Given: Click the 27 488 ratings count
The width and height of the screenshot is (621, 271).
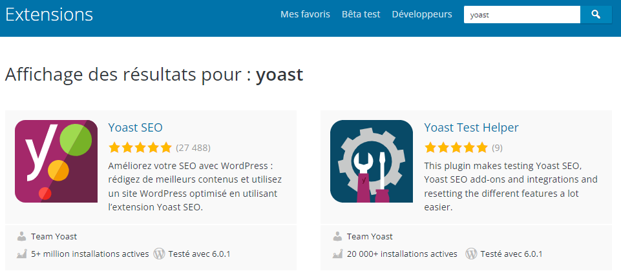Looking at the screenshot, I should point(193,147).
